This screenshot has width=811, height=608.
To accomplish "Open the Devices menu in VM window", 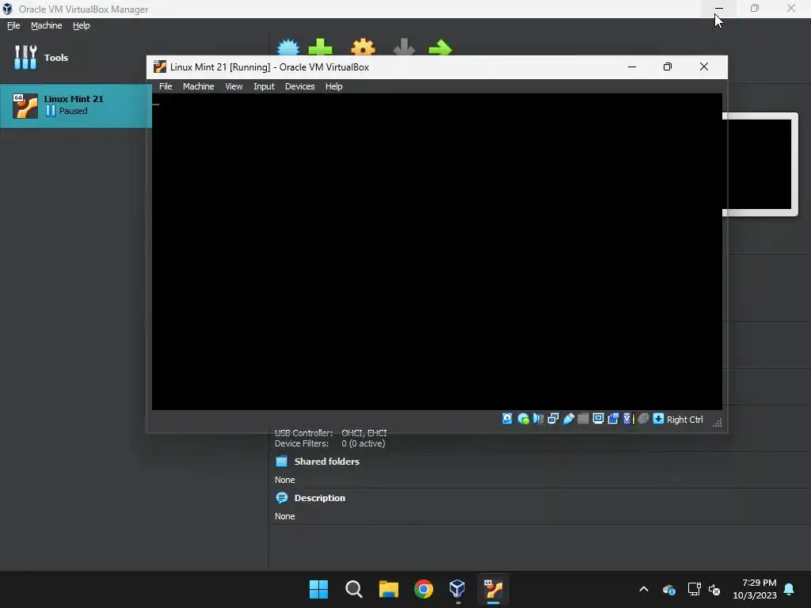I will click(299, 86).
